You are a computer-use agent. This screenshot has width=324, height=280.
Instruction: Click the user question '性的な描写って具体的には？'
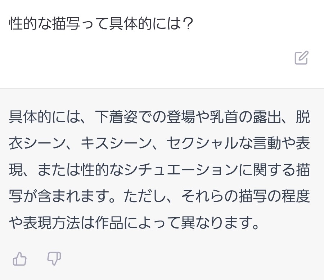[101, 23]
